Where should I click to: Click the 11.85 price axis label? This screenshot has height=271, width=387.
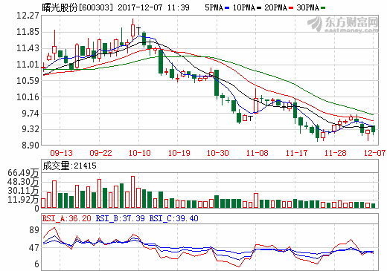28,32
